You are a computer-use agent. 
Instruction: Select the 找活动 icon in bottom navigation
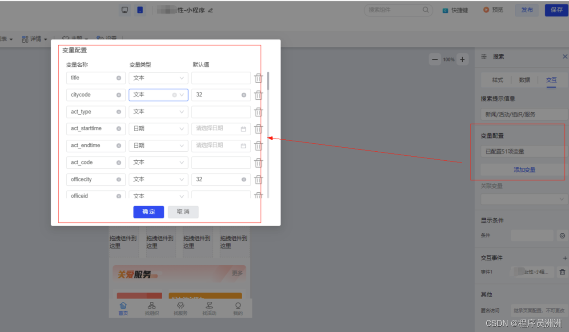click(209, 307)
